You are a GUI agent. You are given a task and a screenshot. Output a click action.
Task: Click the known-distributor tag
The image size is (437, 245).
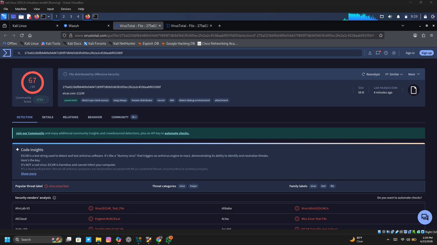[142, 100]
